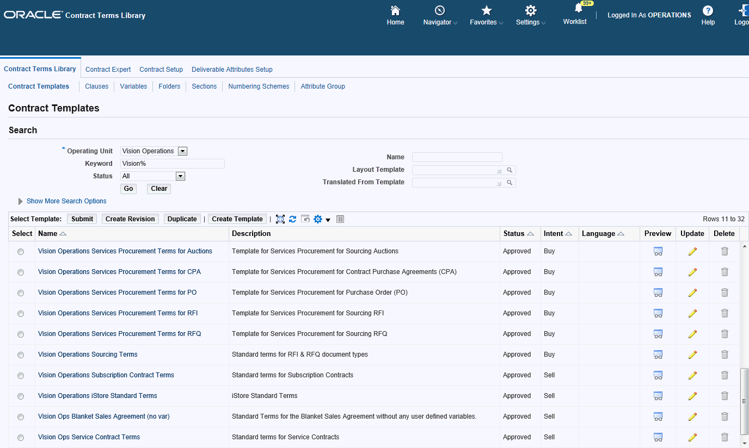Image resolution: width=749 pixels, height=448 pixels.
Task: Click the Duplicate button
Action: click(182, 219)
